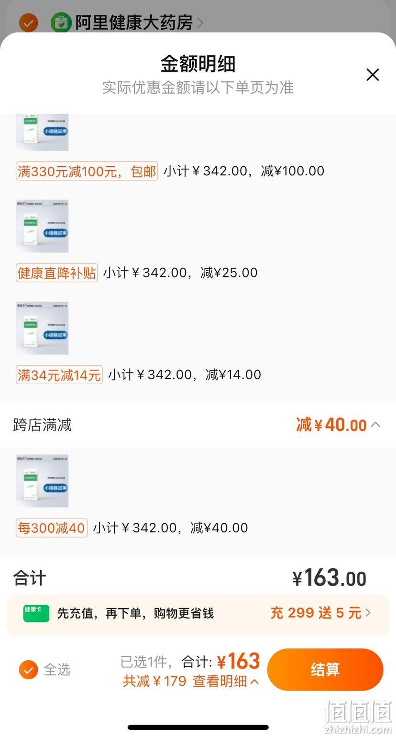Screen dimensions: 396x738
Task: Expand 查看明细 details arrow
Action: pos(255,681)
